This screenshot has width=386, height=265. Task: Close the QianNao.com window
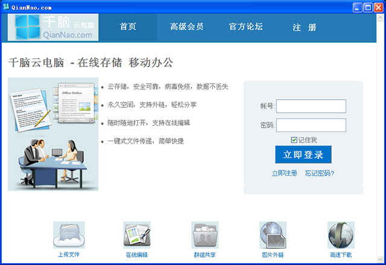pos(378,7)
